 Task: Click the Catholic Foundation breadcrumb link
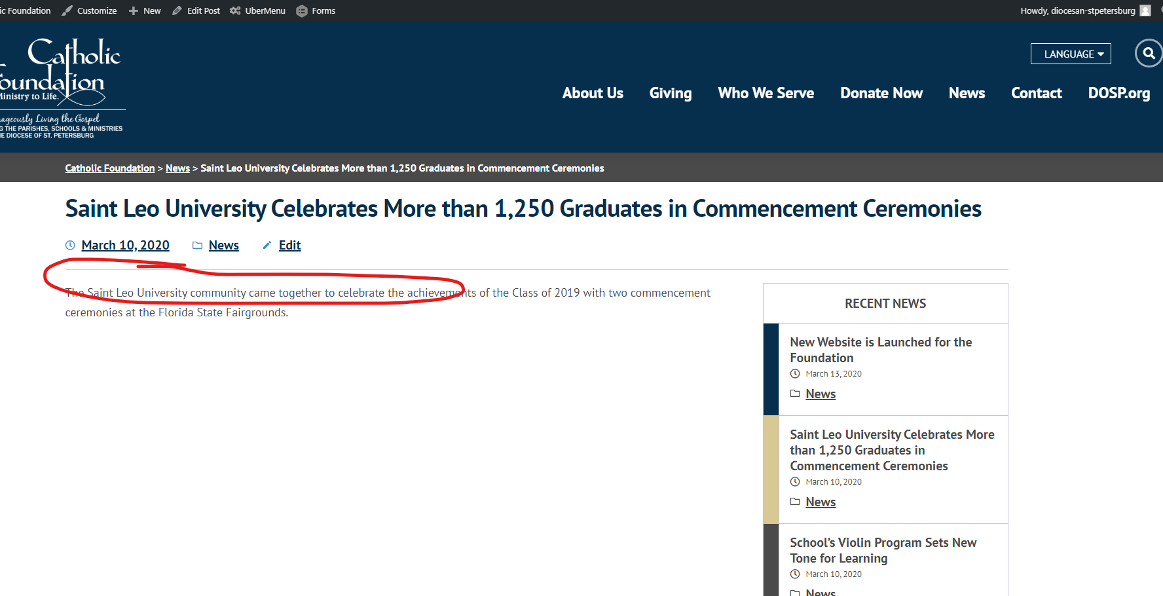tap(109, 168)
